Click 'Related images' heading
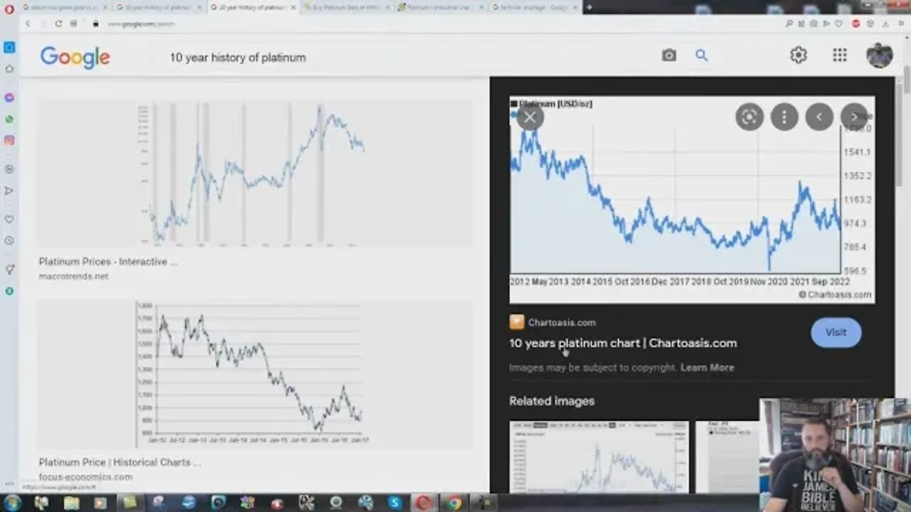Image resolution: width=911 pixels, height=512 pixels. pyautogui.click(x=552, y=401)
